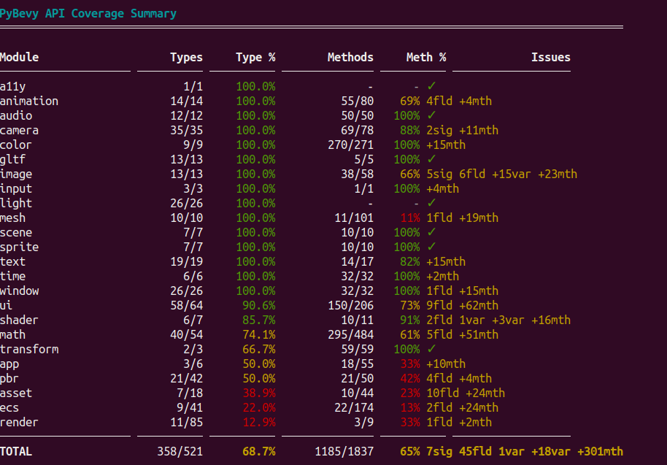This screenshot has width=667, height=465.
Task: Select the 55/80 methods value for animation
Action: click(x=358, y=101)
